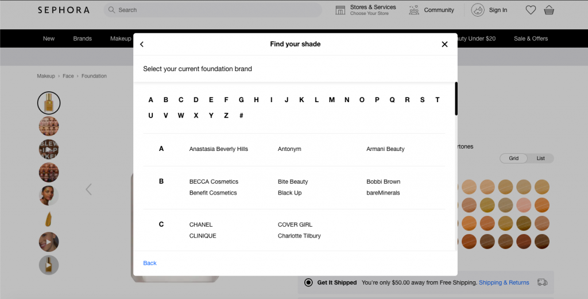This screenshot has height=299, width=588.
Task: Choose Bite Beauty brand
Action: tap(293, 181)
